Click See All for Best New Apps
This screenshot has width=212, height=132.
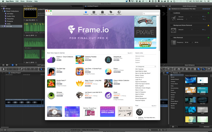[x=130, y=53]
